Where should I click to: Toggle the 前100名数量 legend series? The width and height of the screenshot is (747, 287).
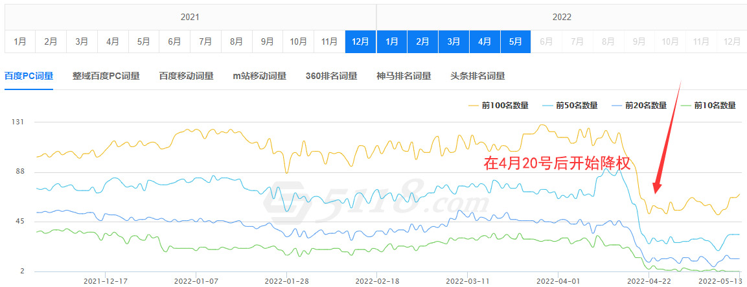point(498,105)
